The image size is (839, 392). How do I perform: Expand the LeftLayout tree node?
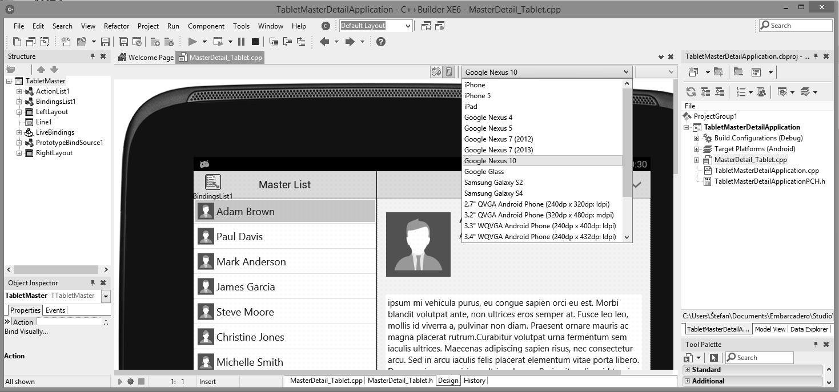19,112
